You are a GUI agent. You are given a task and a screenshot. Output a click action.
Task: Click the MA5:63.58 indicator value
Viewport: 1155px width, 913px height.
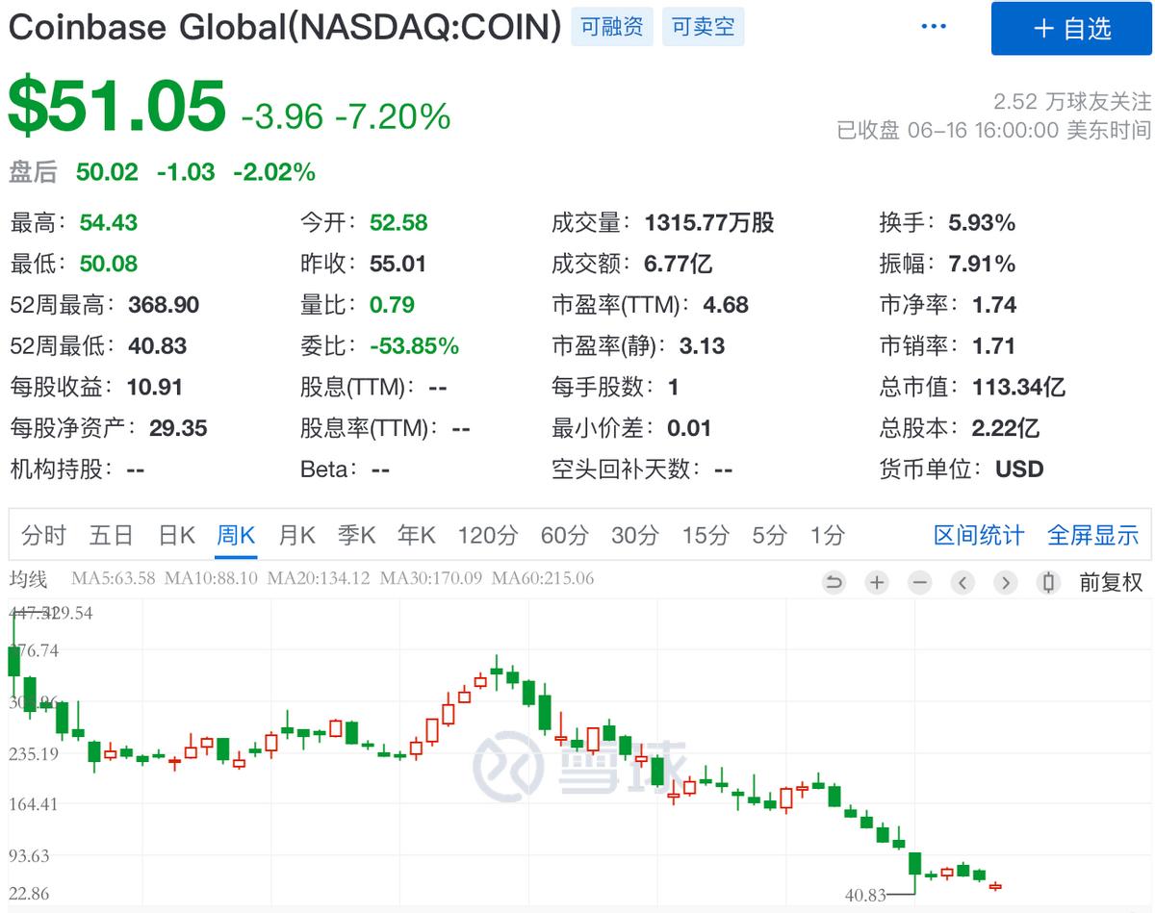pyautogui.click(x=114, y=579)
